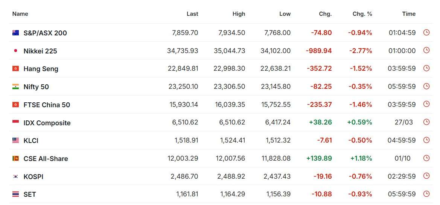Click the clock icon in SET row
This screenshot has height=205, width=440.
coord(426,194)
